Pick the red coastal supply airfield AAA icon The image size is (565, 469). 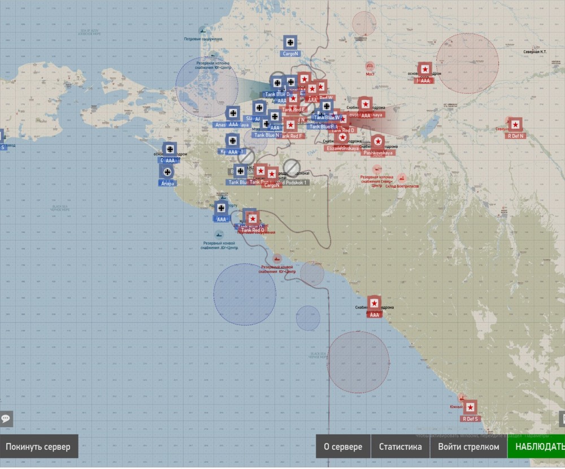click(x=375, y=303)
